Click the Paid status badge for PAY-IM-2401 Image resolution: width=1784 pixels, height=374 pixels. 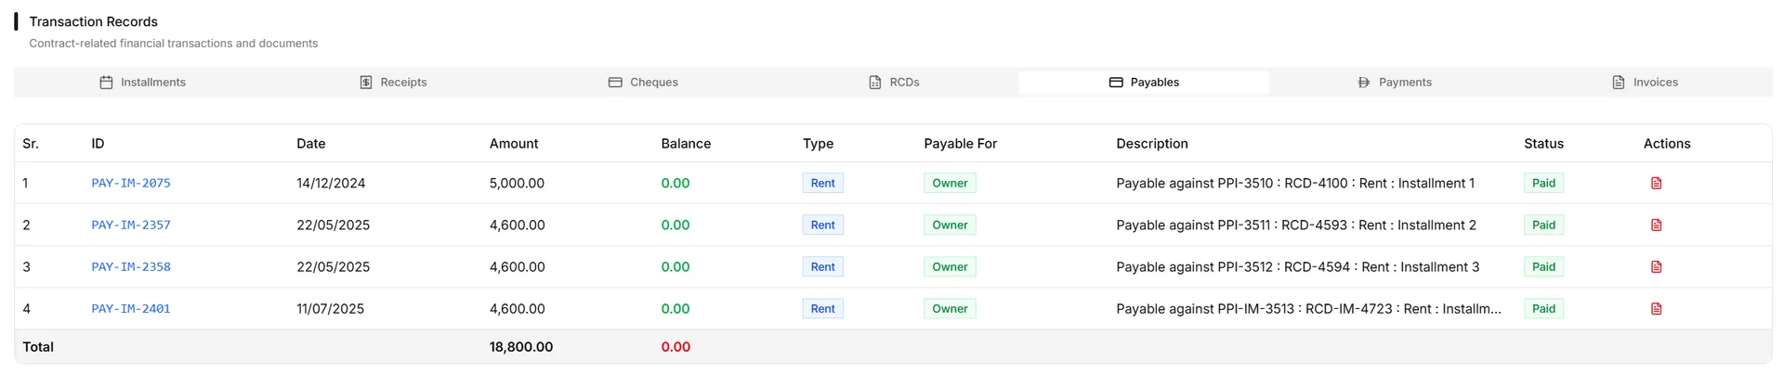pos(1543,308)
